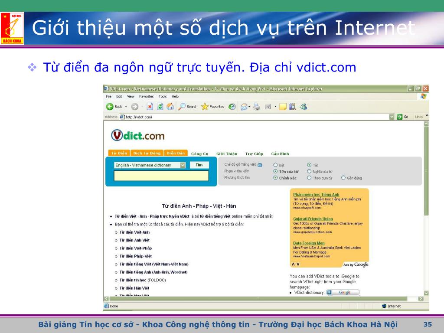Open the View menu
The width and height of the screenshot is (444, 333).
[131, 97]
